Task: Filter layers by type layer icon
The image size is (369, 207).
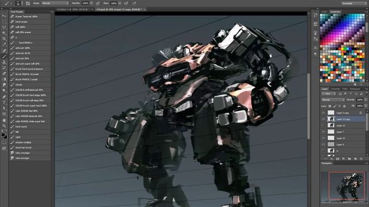Action: (351, 94)
